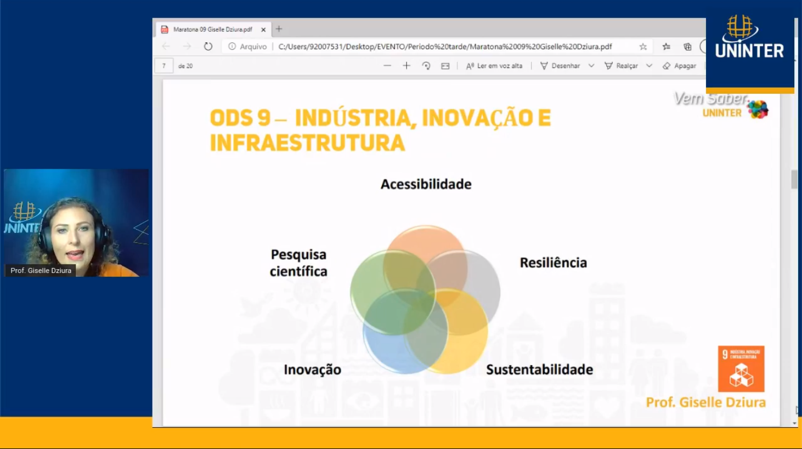802x449 pixels.
Task: Rotate the PDF page
Action: click(x=426, y=66)
